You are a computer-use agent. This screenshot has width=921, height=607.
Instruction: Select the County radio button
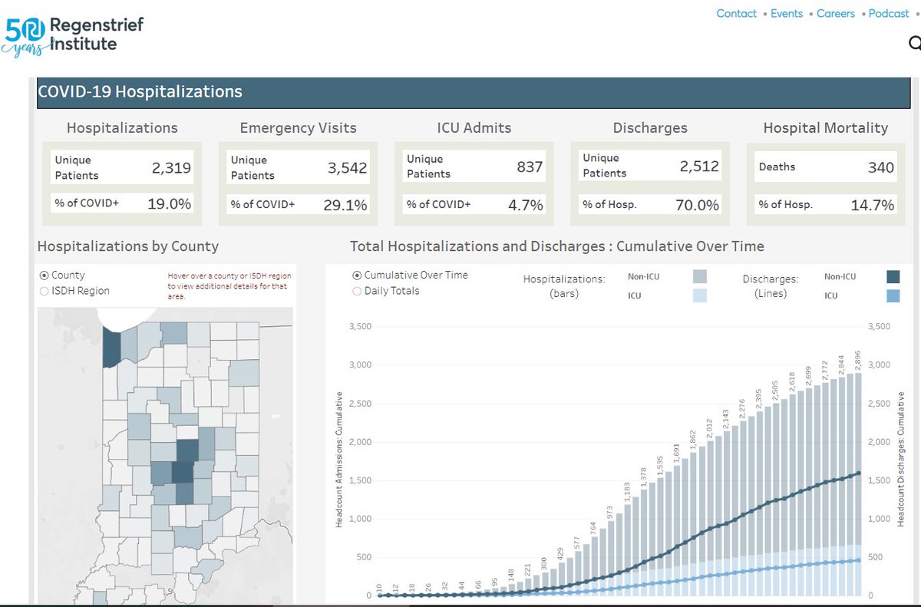pyautogui.click(x=45, y=275)
